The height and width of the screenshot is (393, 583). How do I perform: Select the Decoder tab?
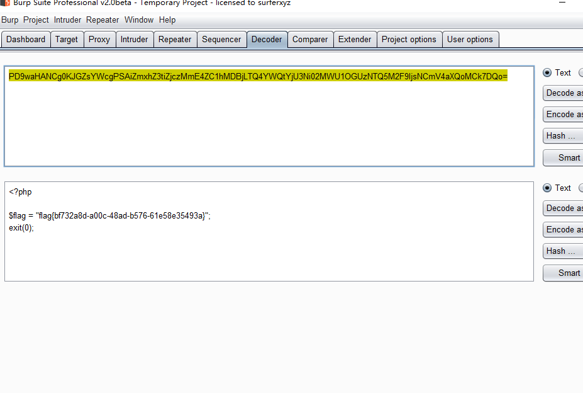pyautogui.click(x=267, y=40)
